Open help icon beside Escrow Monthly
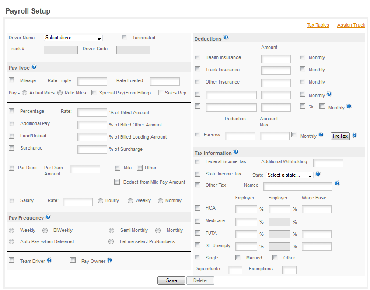The height and width of the screenshot is (290, 370). pos(321,135)
